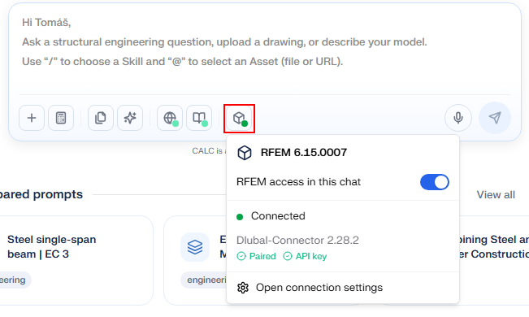Start voice input with microphone button
The image size is (529, 317).
(x=458, y=118)
